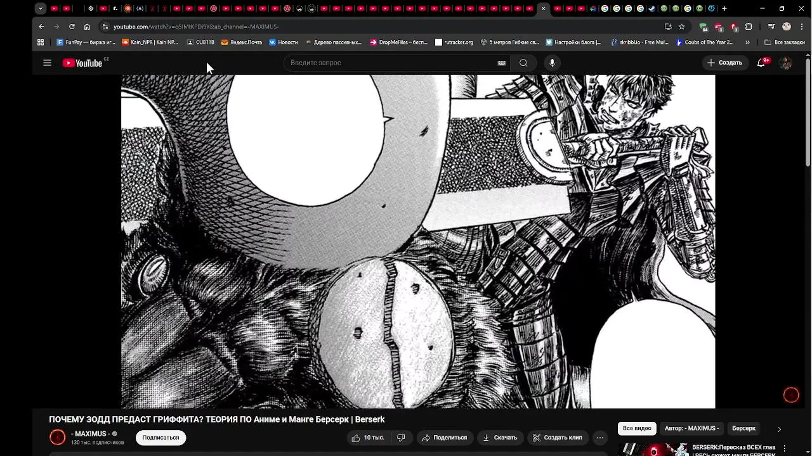
Task: Bookmark this page with star icon
Action: (682, 27)
